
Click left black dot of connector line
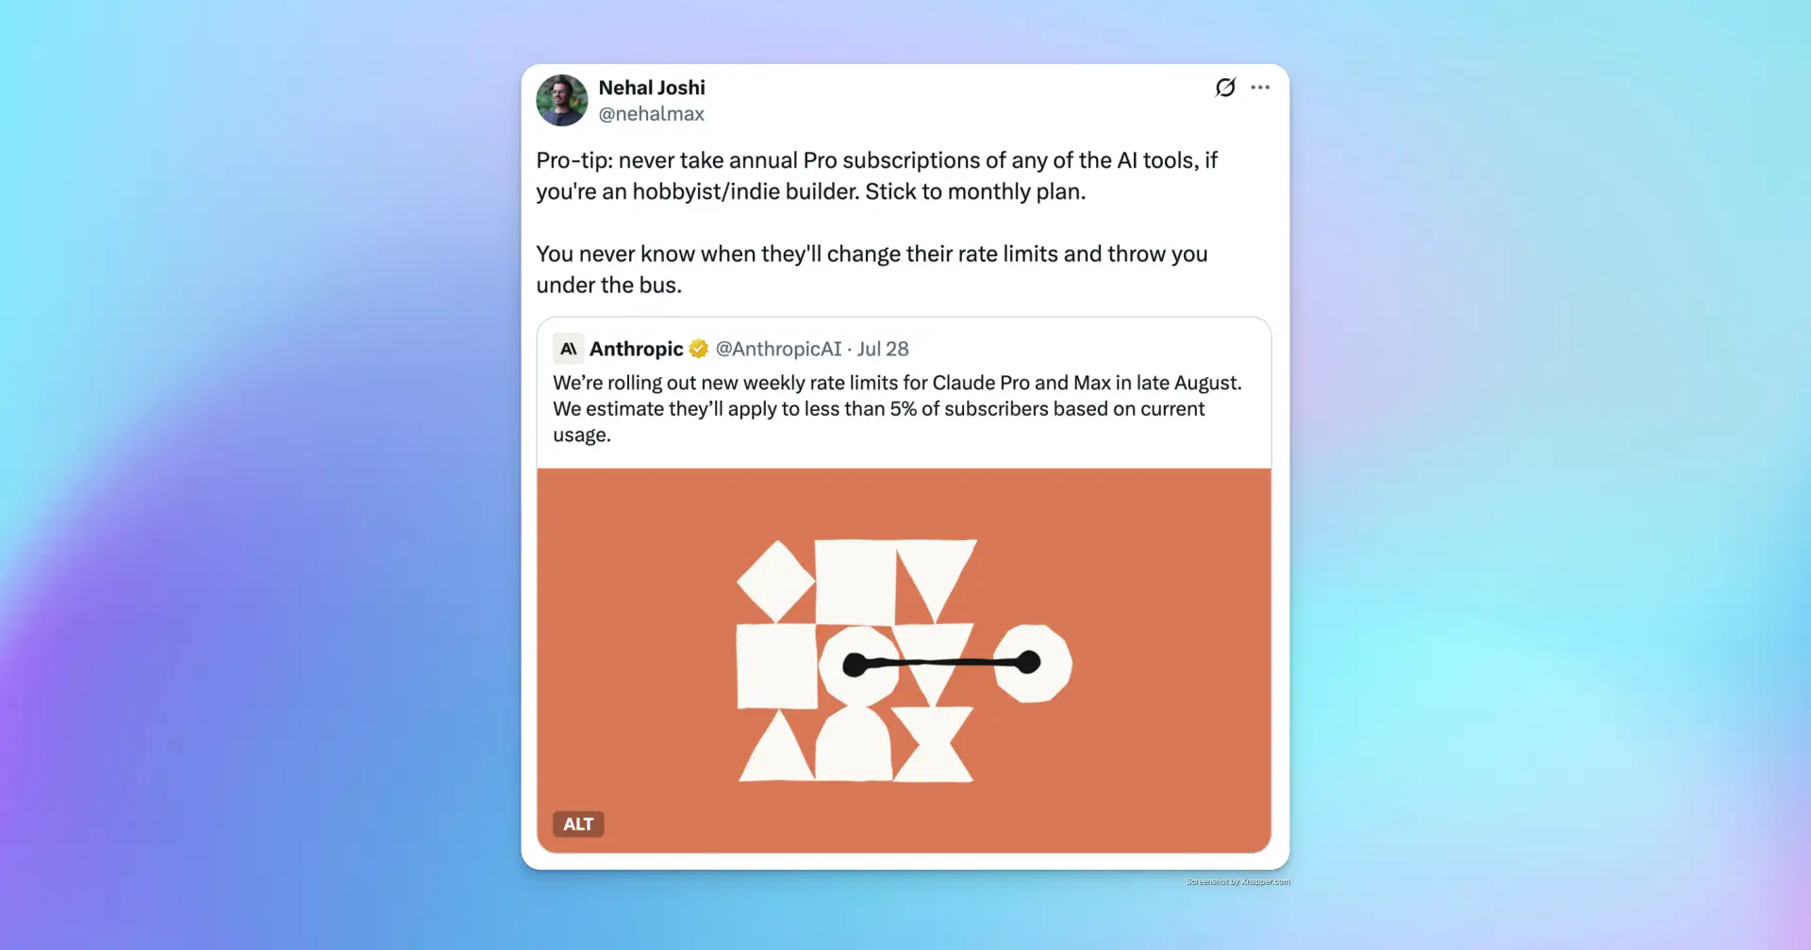855,665
